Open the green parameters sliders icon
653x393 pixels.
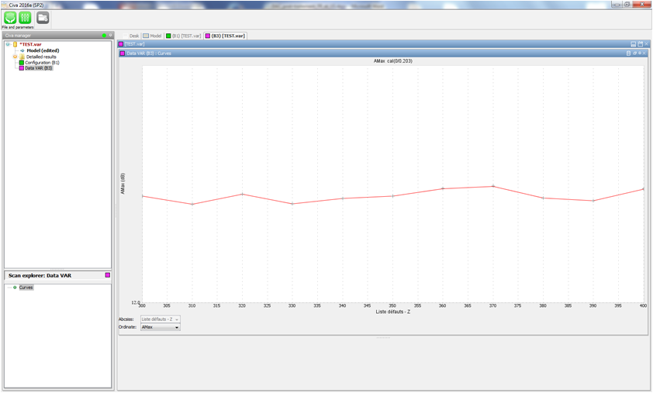click(25, 18)
